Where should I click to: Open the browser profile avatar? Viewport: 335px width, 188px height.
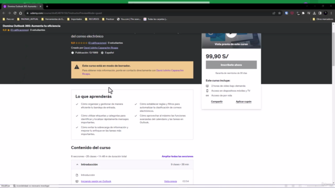pos(326,13)
